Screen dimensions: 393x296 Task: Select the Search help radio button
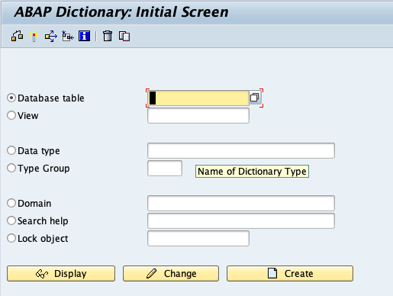11,220
